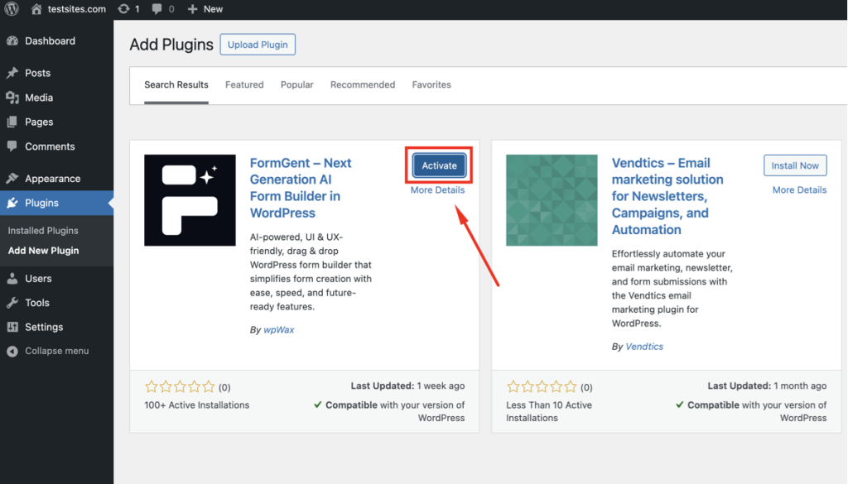Click 'Last Updated: 1 month ago' text
Screen dimensions: 848x484
pyautogui.click(x=767, y=386)
